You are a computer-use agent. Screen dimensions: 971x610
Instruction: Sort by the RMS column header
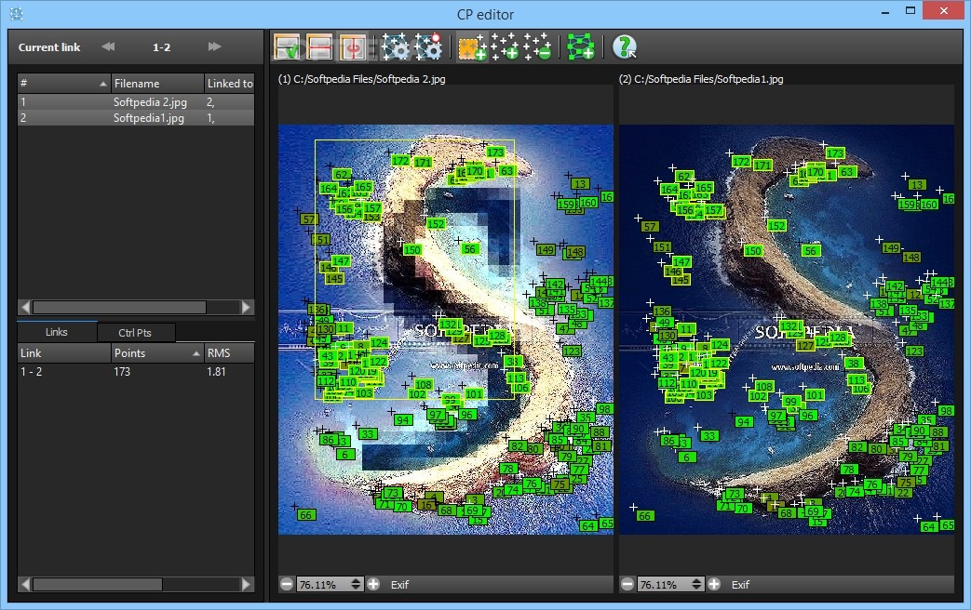pyautogui.click(x=229, y=352)
